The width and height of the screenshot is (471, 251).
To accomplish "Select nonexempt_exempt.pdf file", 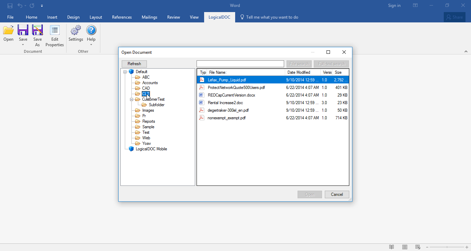I will click(x=273, y=118).
